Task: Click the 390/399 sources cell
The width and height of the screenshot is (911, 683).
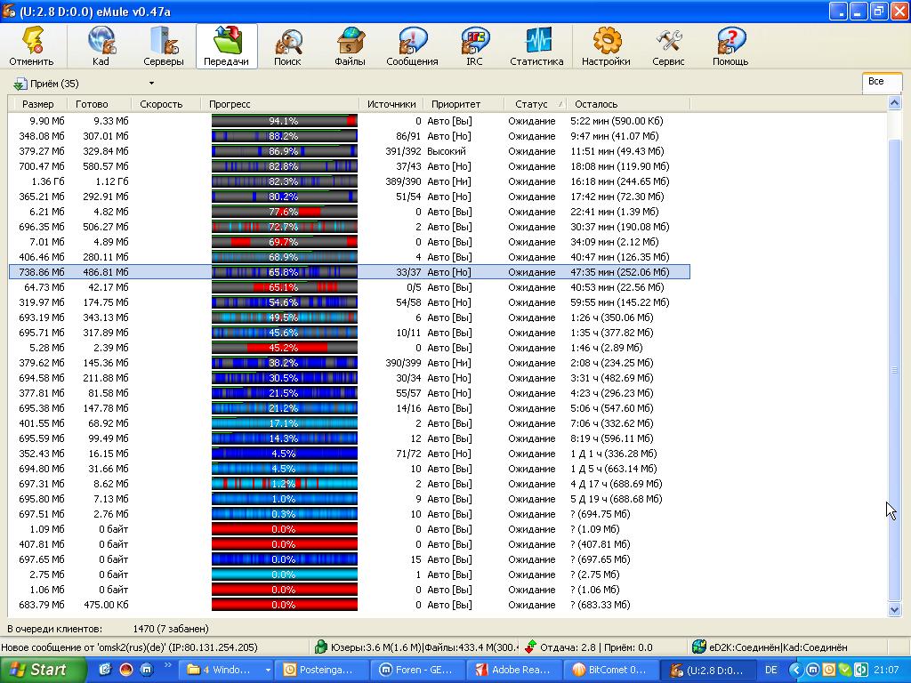Action: pyautogui.click(x=403, y=363)
